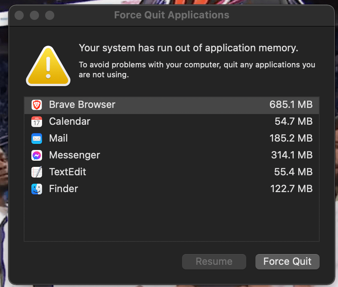The height and width of the screenshot is (287, 338).
Task: Click the Finder app icon
Action: click(x=37, y=189)
